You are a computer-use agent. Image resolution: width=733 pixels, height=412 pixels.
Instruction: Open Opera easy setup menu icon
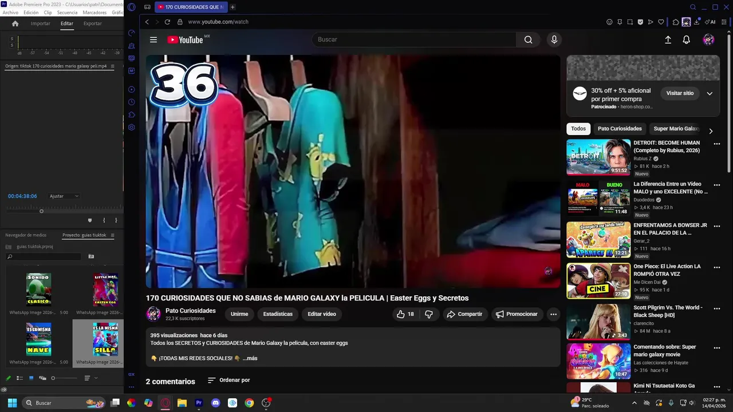(x=724, y=22)
